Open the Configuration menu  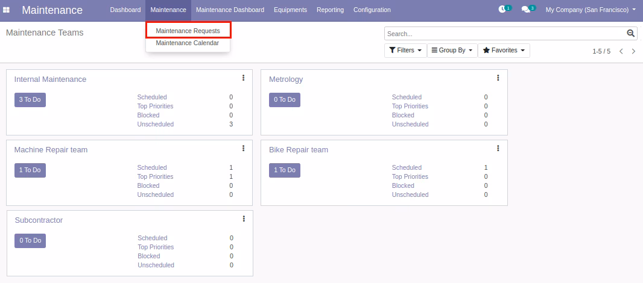point(372,10)
